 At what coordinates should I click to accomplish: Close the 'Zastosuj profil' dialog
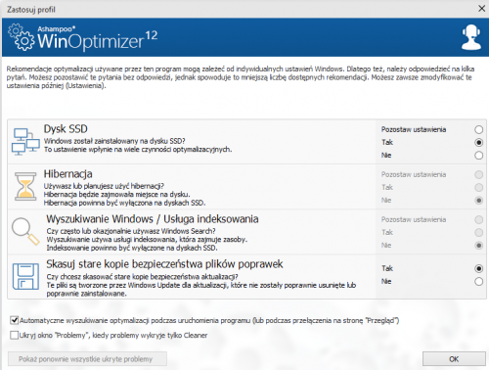pos(481,9)
